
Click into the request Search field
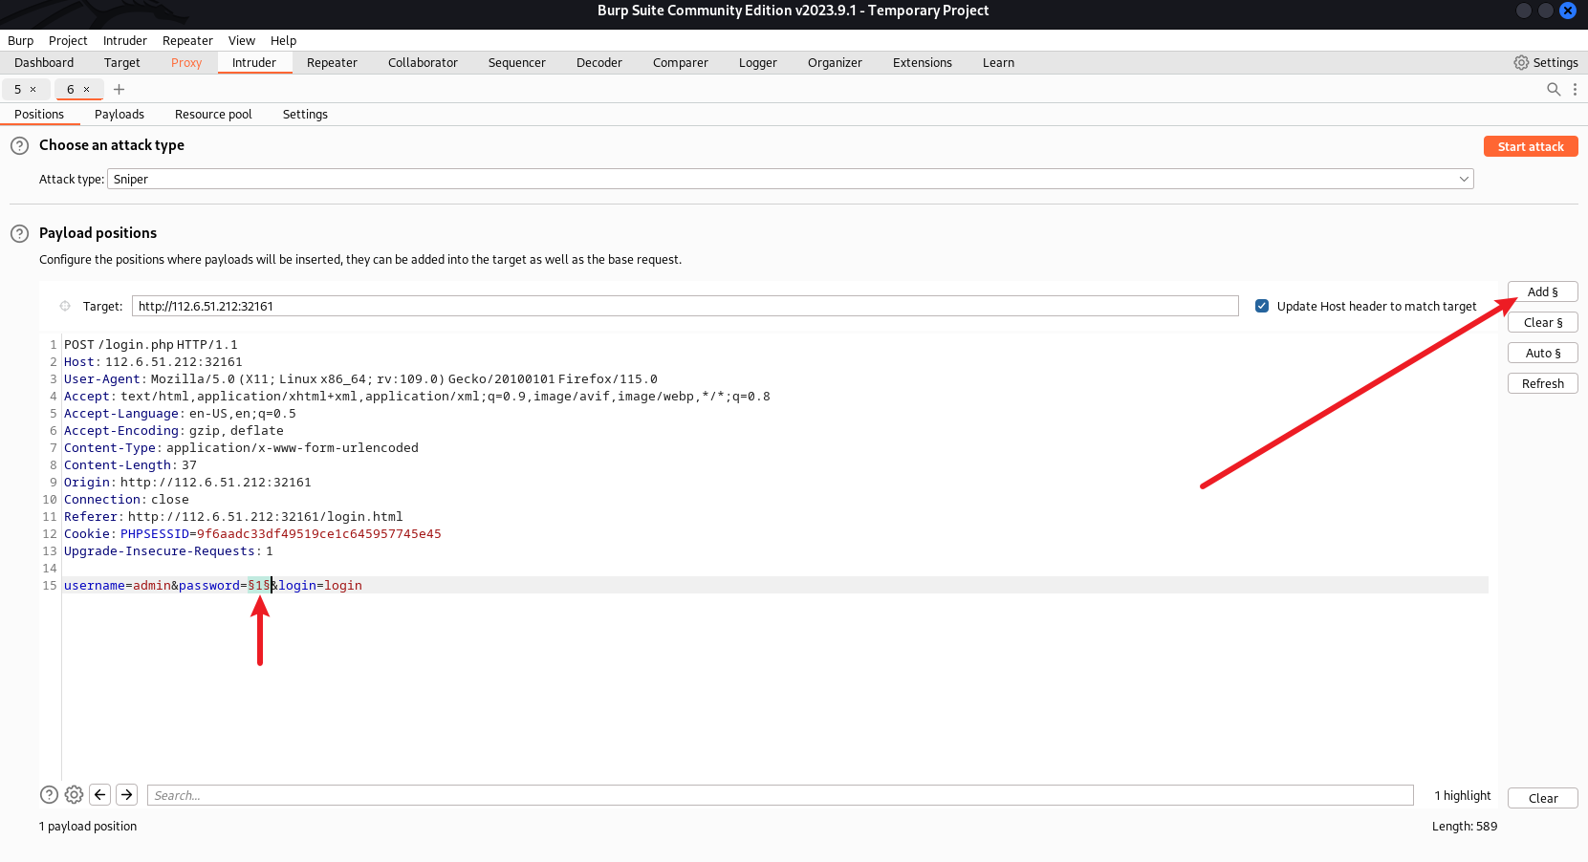780,795
